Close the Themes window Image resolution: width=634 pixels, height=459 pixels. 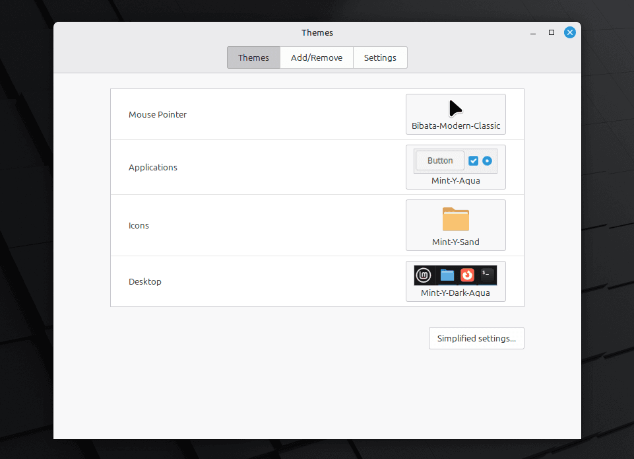tap(569, 32)
